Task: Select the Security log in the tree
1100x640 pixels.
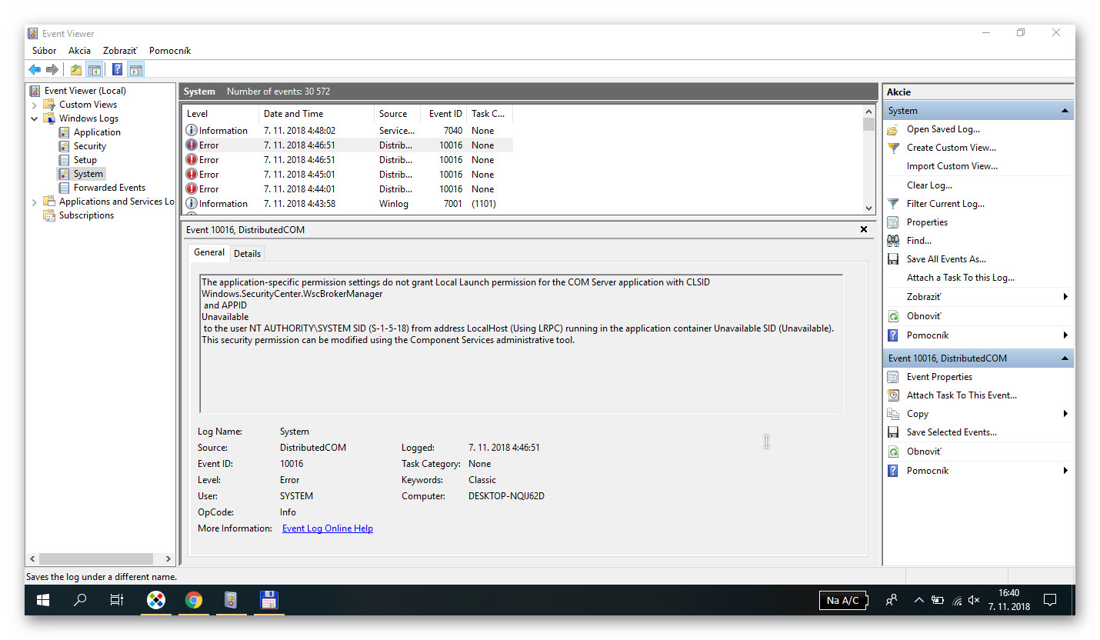Action: point(90,146)
